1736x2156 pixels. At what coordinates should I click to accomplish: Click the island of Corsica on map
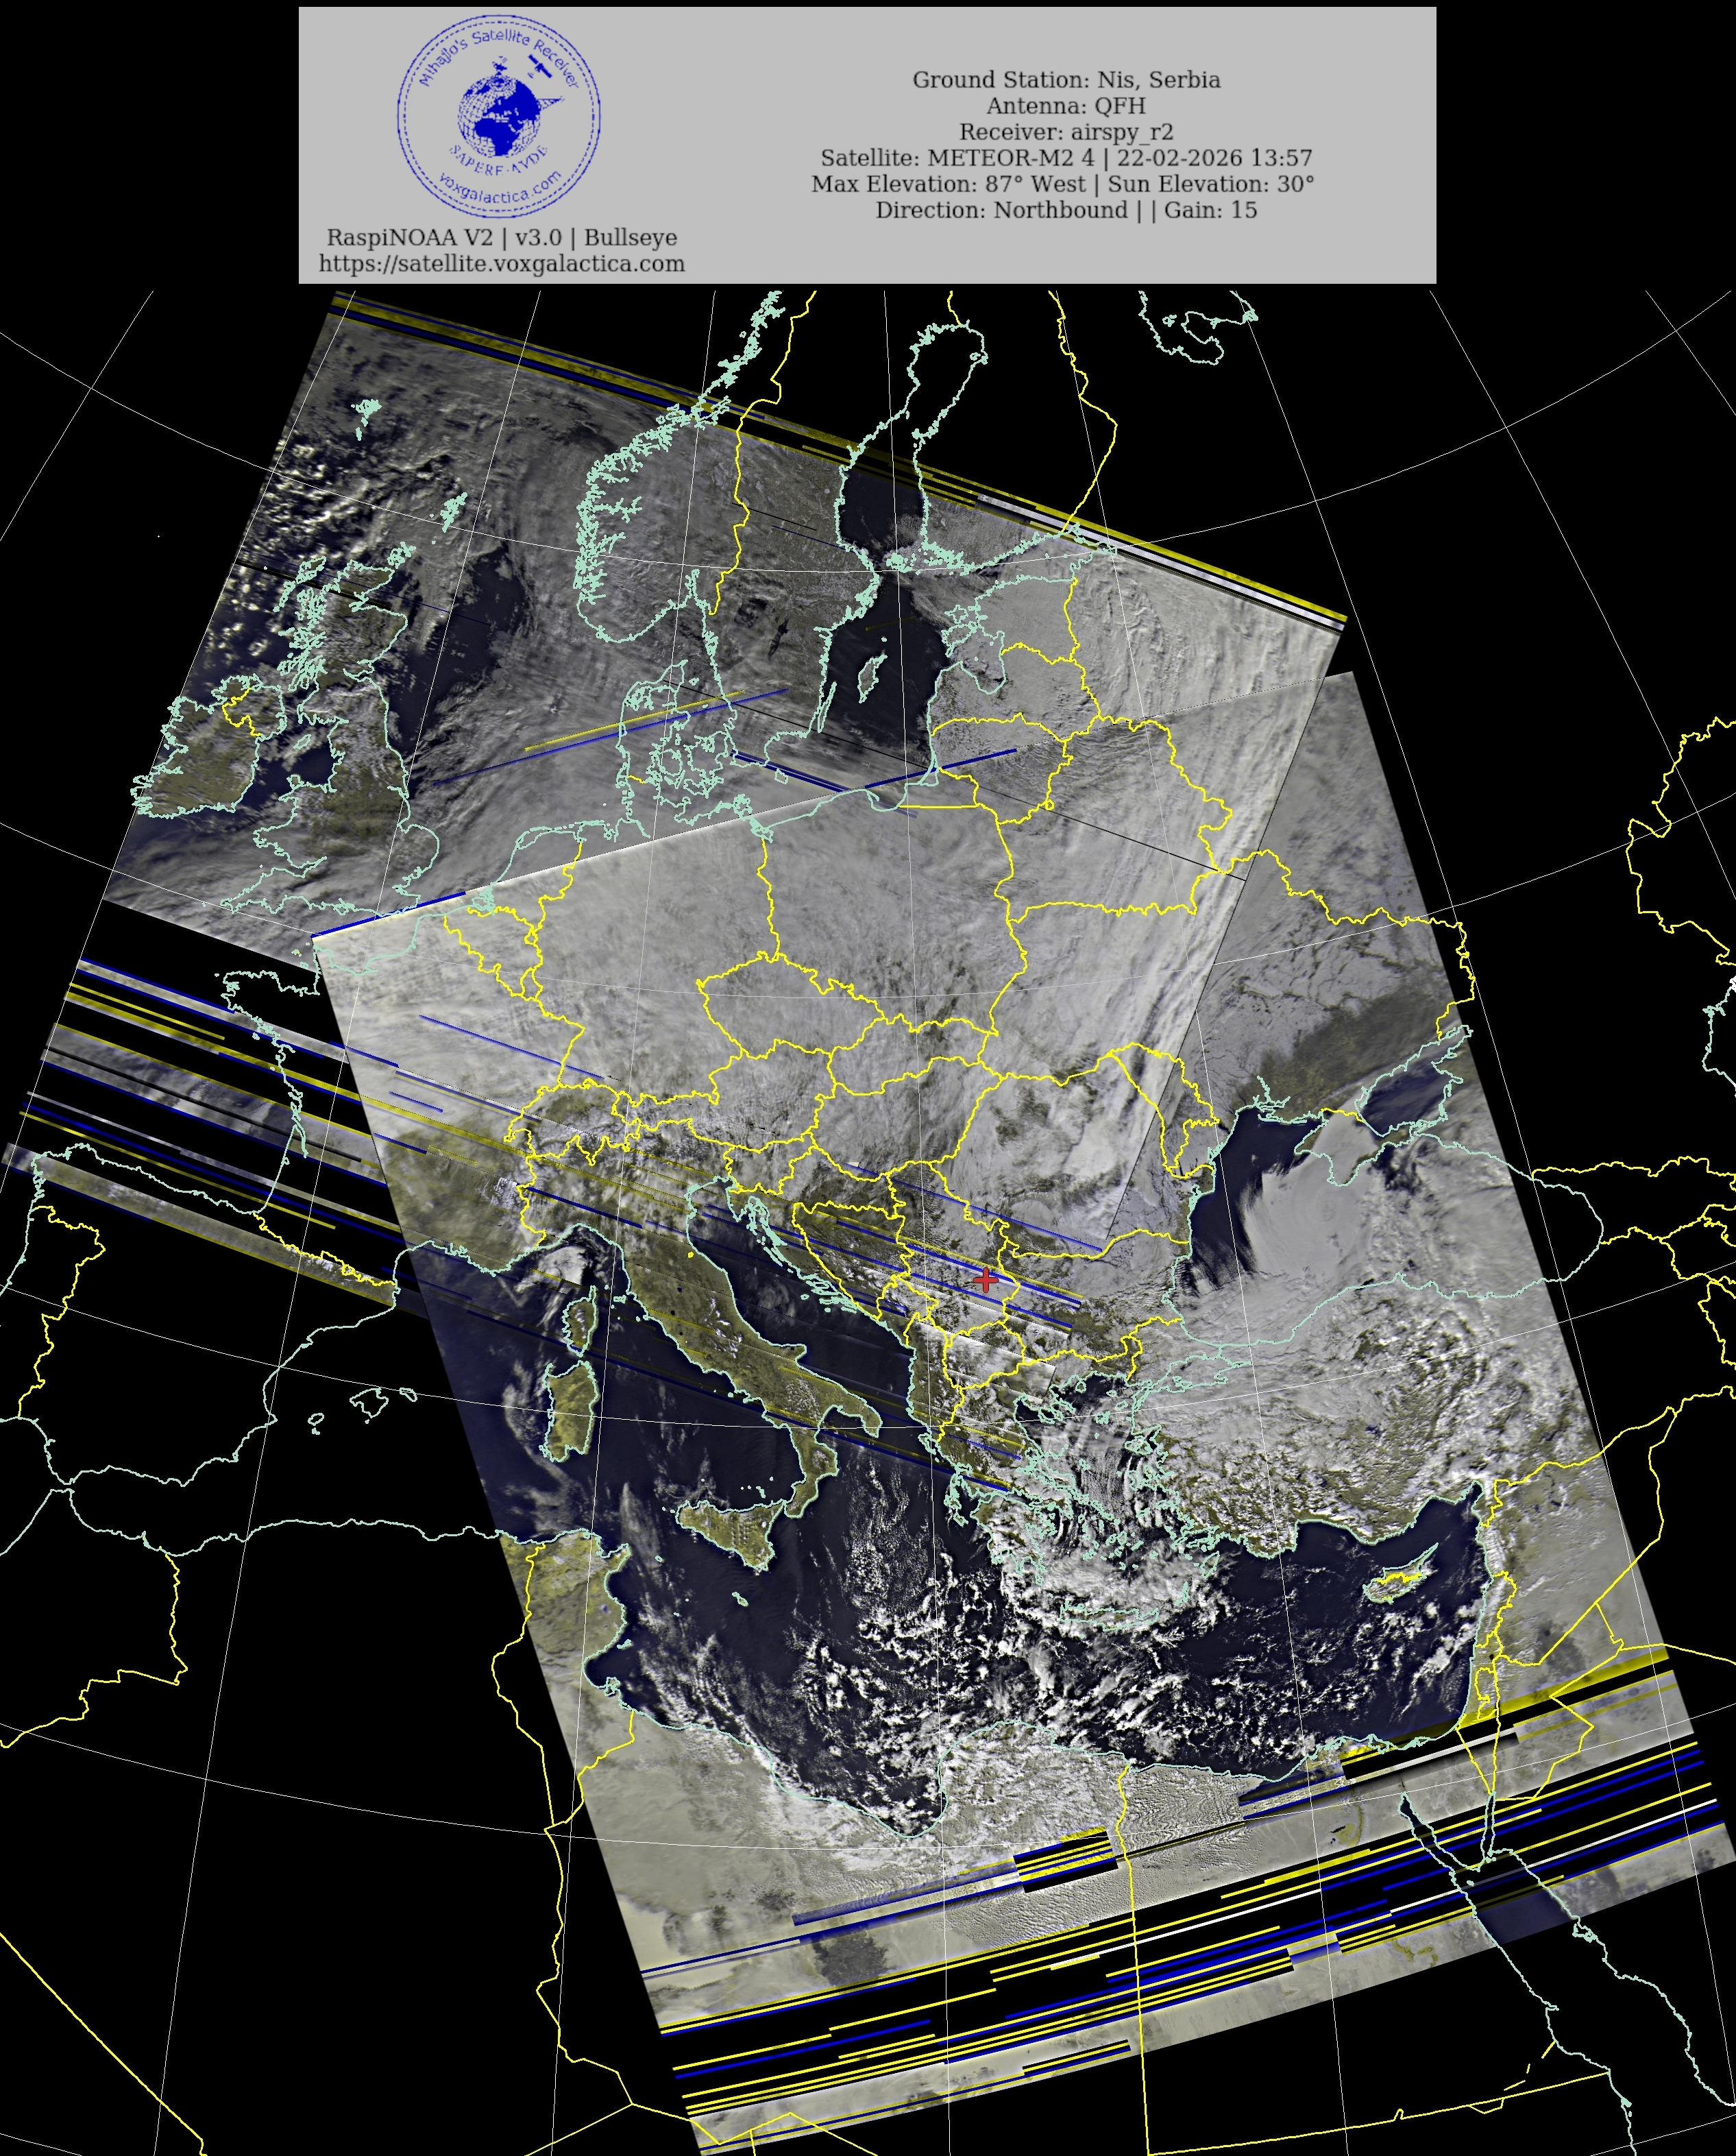click(x=583, y=1320)
